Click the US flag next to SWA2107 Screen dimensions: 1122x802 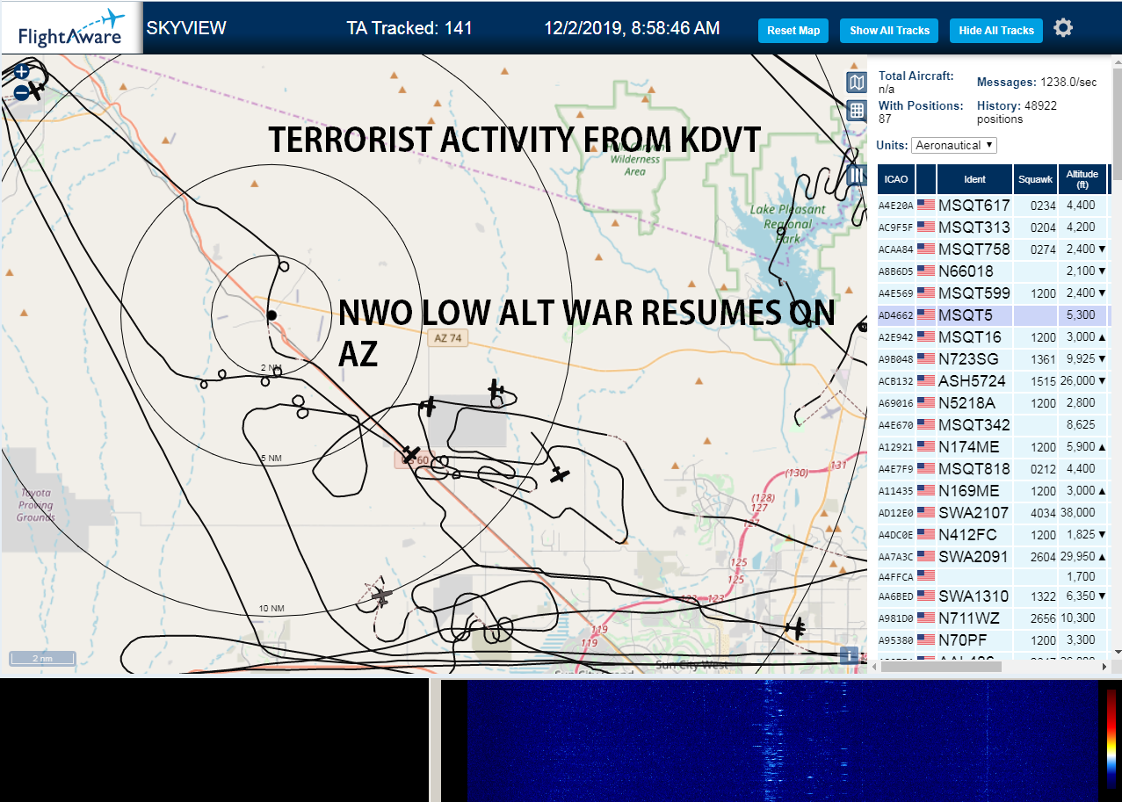tap(925, 513)
